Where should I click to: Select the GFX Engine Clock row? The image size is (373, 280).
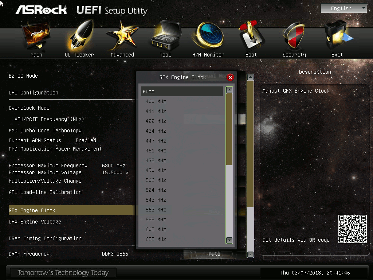point(72,210)
